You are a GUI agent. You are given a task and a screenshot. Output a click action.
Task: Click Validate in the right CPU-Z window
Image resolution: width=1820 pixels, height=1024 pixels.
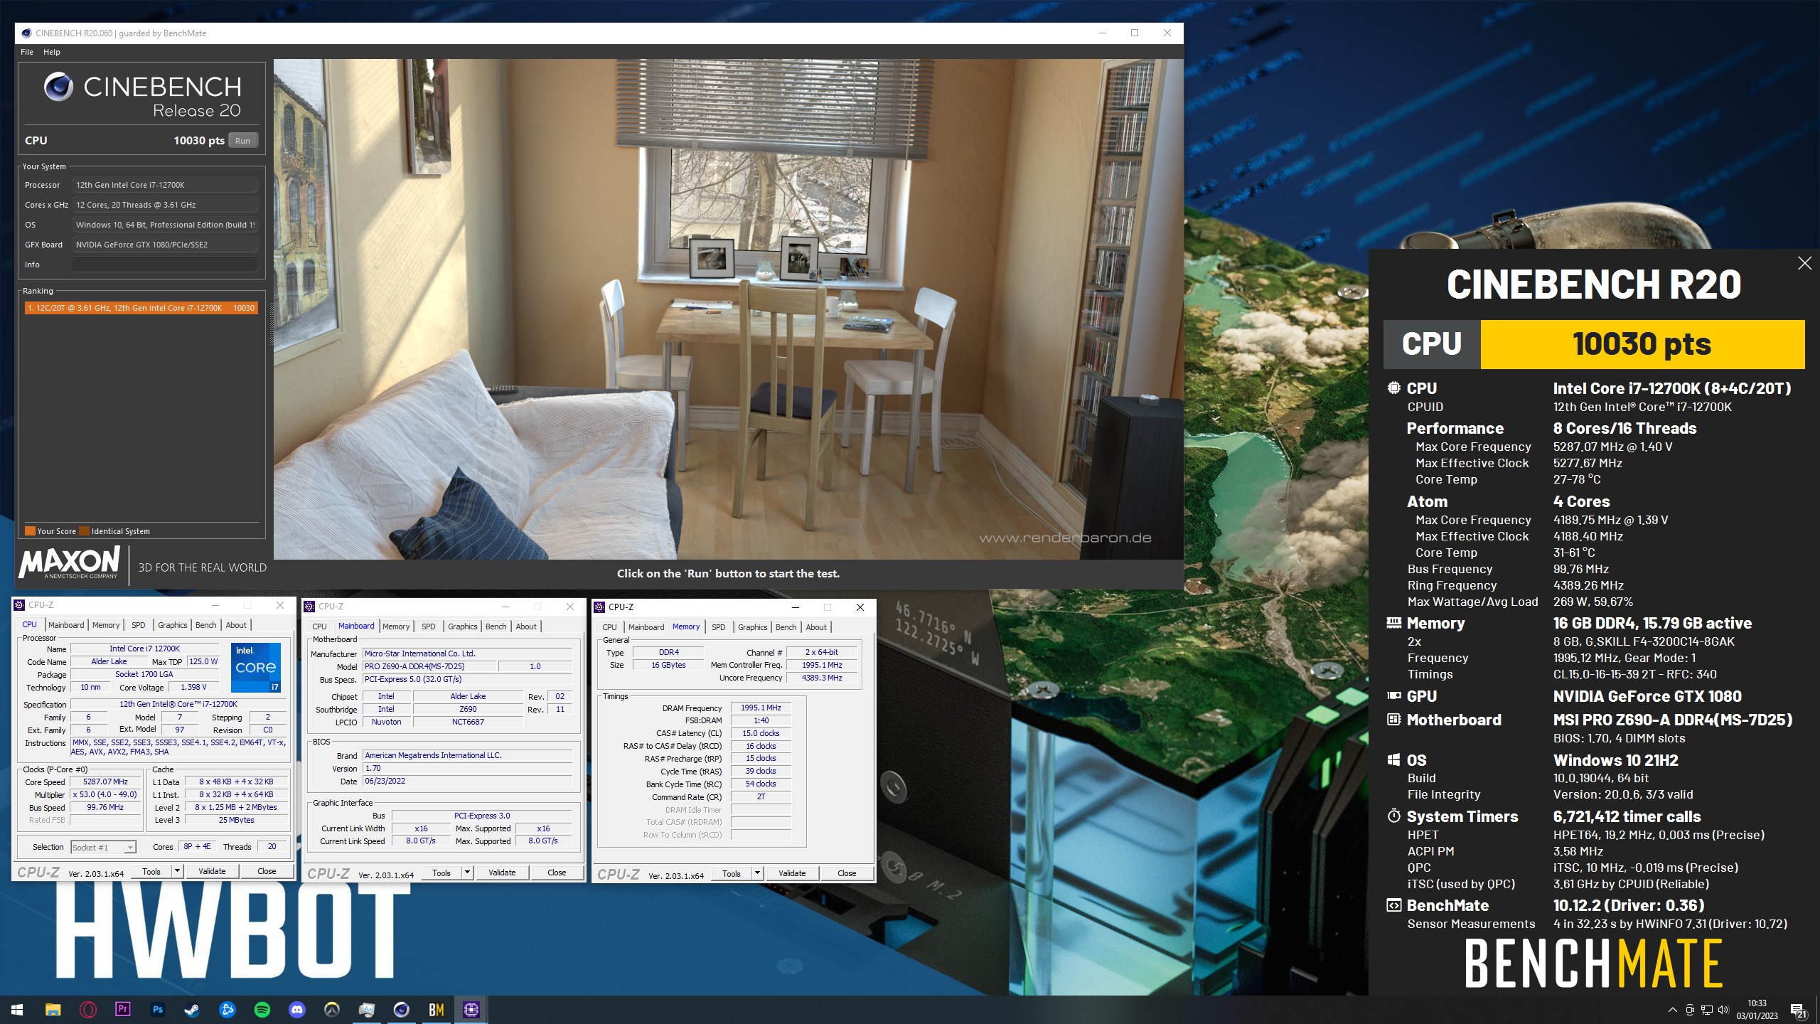click(792, 873)
